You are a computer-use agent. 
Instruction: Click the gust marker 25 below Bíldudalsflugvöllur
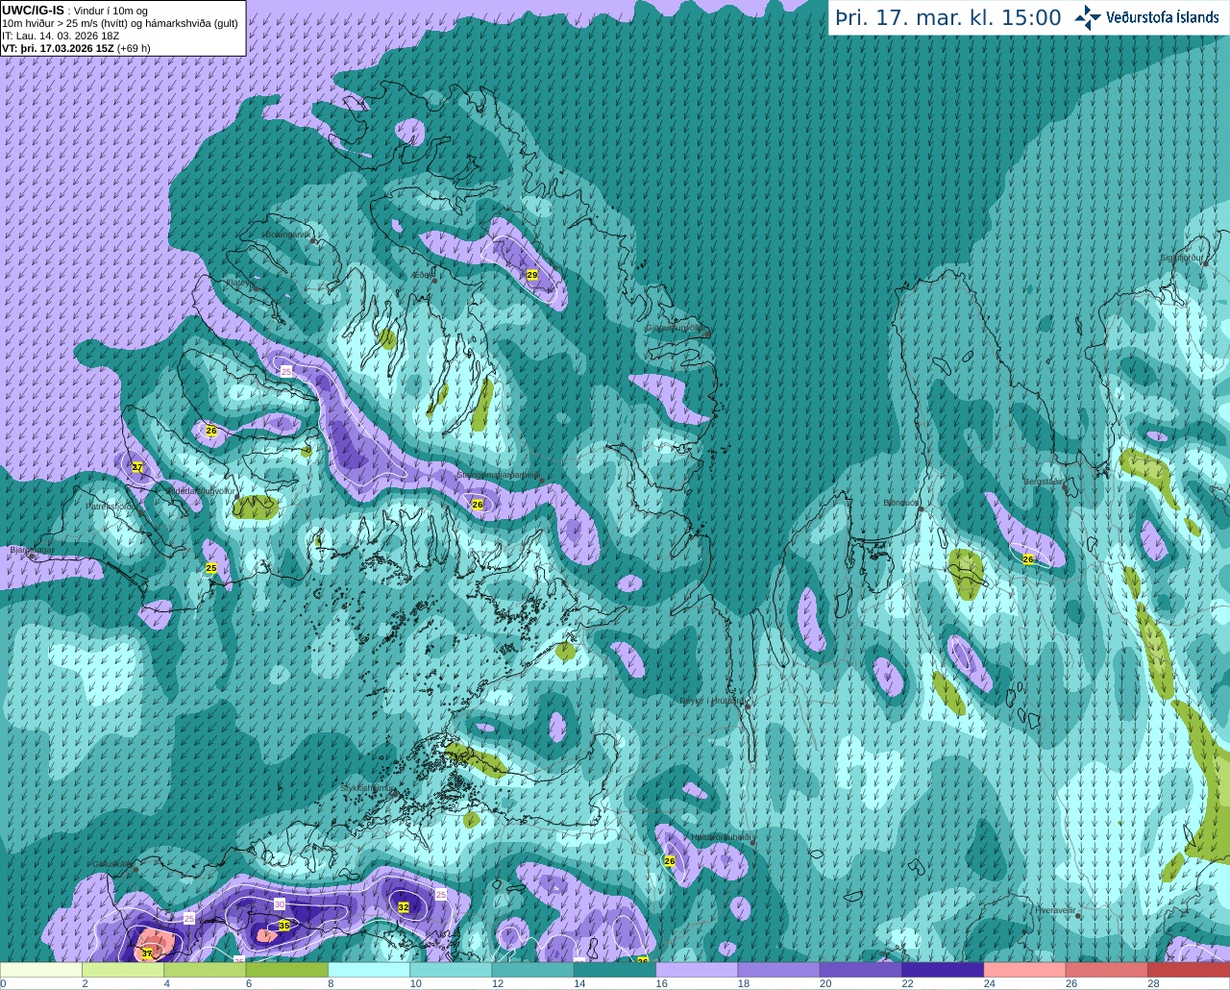click(x=211, y=569)
